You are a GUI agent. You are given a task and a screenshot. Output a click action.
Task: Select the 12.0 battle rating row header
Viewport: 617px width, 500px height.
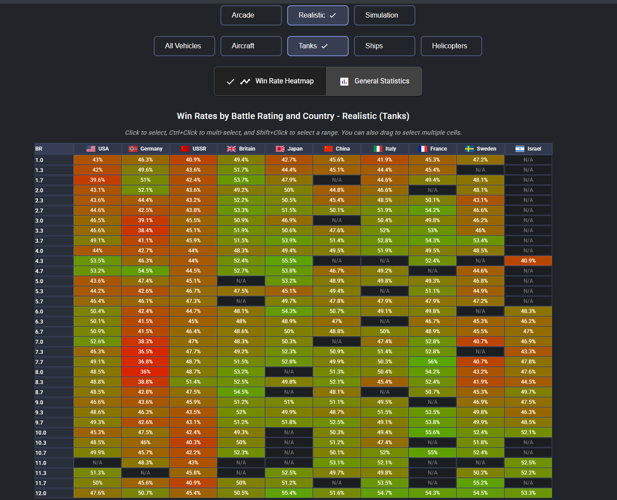pos(54,493)
